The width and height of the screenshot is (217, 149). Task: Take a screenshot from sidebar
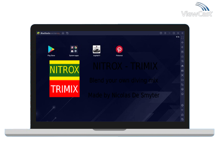[182, 75]
